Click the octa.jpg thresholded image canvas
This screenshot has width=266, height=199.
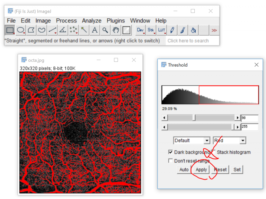coord(80,132)
